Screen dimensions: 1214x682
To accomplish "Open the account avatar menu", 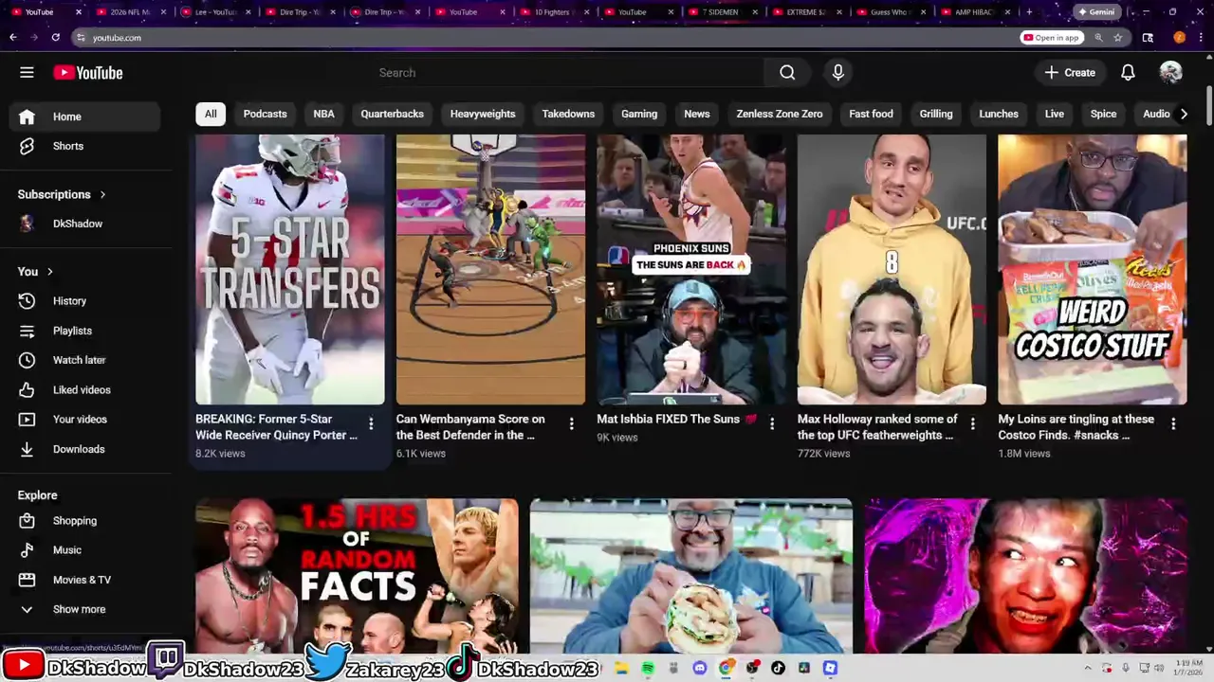I will point(1170,73).
